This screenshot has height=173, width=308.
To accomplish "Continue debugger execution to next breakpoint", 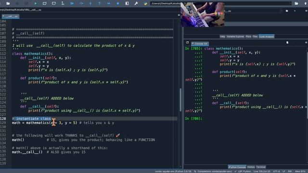I will pos(109,3).
